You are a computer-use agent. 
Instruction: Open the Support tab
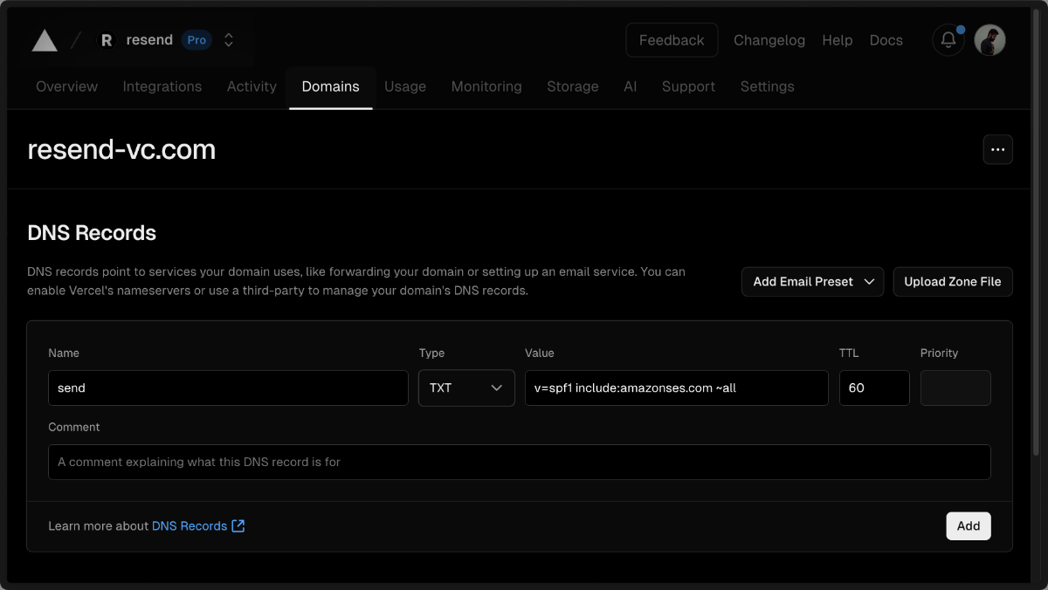(x=688, y=86)
